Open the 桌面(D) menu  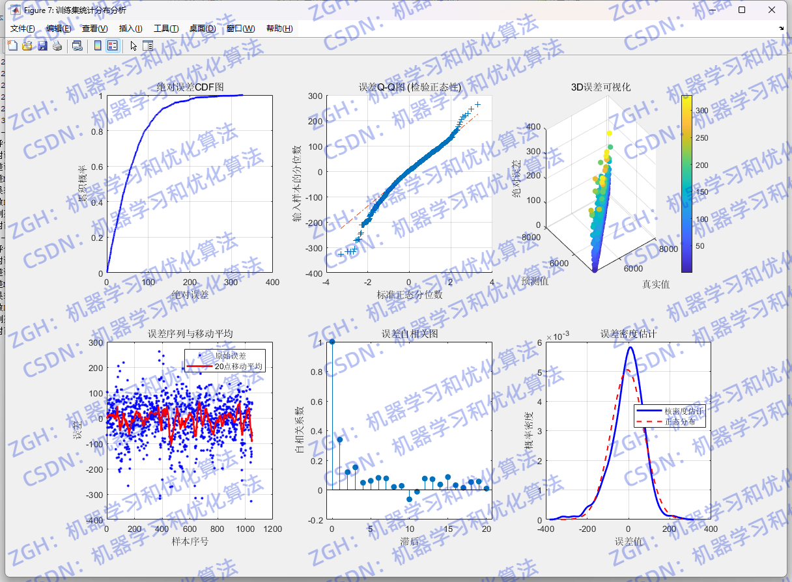click(x=203, y=29)
